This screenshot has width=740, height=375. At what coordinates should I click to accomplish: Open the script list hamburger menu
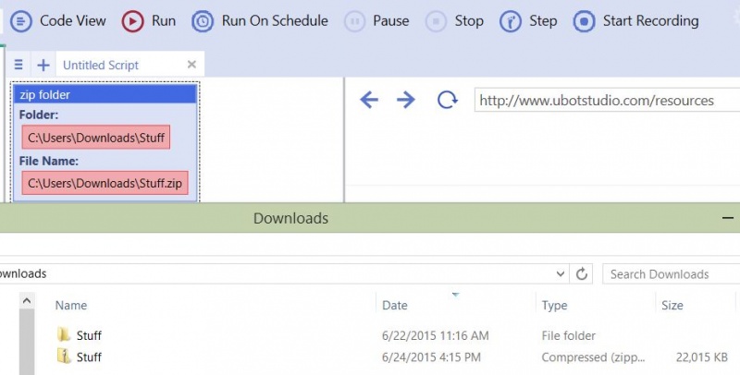pyautogui.click(x=18, y=65)
